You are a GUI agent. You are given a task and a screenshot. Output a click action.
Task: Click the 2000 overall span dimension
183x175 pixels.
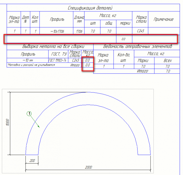[x=88, y=167]
